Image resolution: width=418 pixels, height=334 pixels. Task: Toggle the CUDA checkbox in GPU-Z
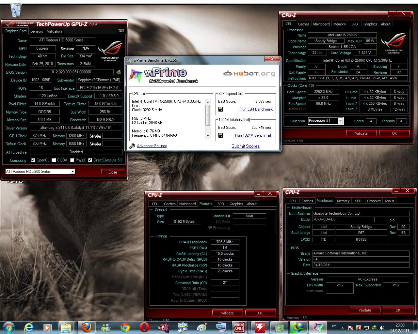[x=54, y=160]
